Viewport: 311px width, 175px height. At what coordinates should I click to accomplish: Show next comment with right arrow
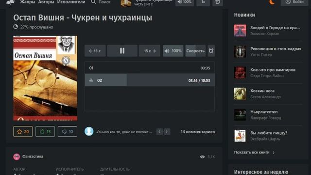[x=167, y=132]
